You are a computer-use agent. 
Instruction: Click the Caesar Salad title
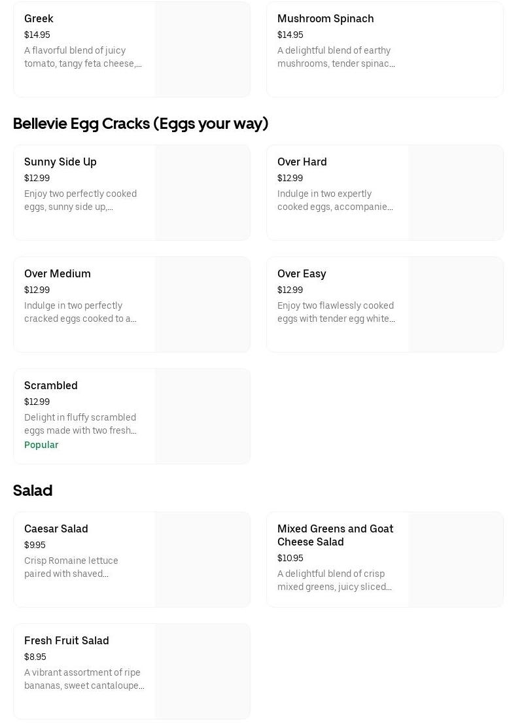pyautogui.click(x=56, y=529)
